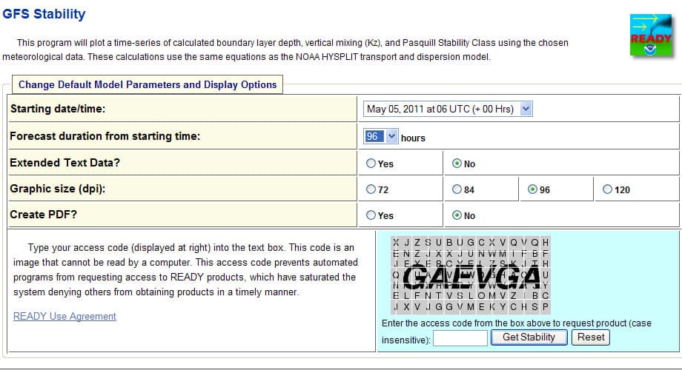This screenshot has height=370, width=682.
Task: Choose 72 dpi graphic size
Action: [x=371, y=189]
